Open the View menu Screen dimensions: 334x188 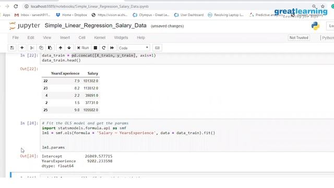47,38
